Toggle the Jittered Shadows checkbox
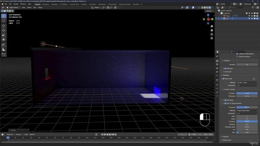Image resolution: width=260 pixels, height=146 pixels. (237, 57)
